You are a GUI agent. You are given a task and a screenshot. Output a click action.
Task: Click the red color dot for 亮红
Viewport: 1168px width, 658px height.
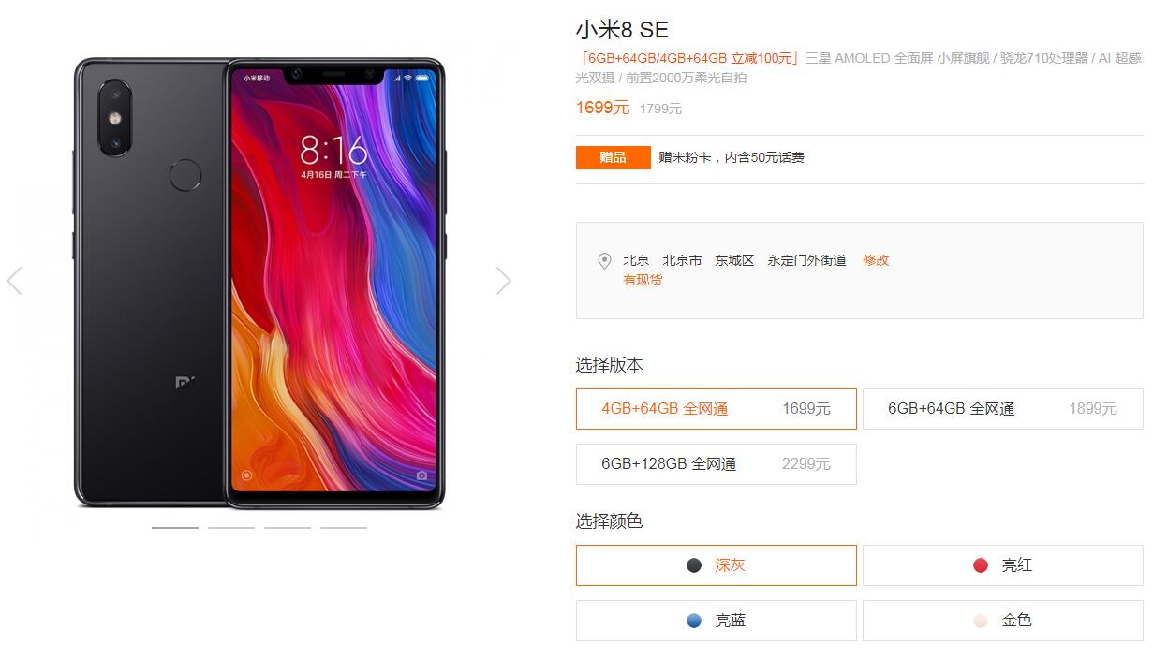(x=981, y=565)
